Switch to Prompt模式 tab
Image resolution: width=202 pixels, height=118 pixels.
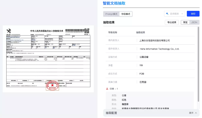[x=111, y=14]
